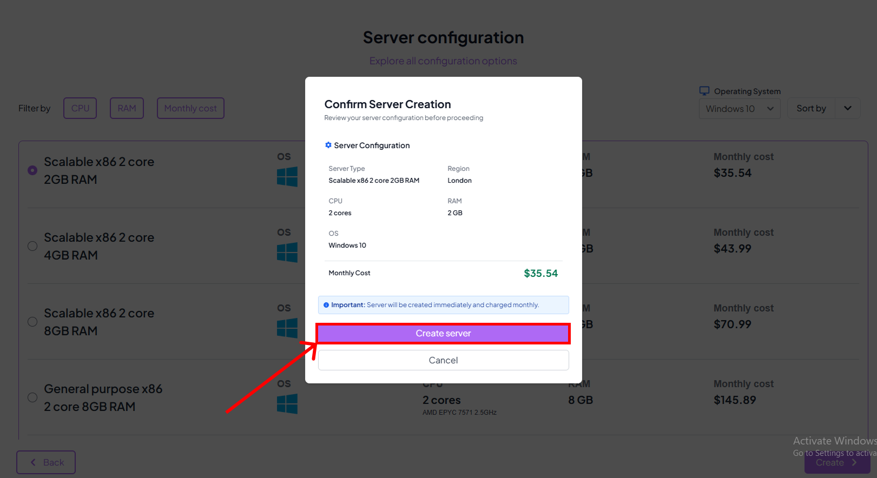Click the back chevron inside the Back button
The width and height of the screenshot is (877, 478).
click(x=34, y=462)
